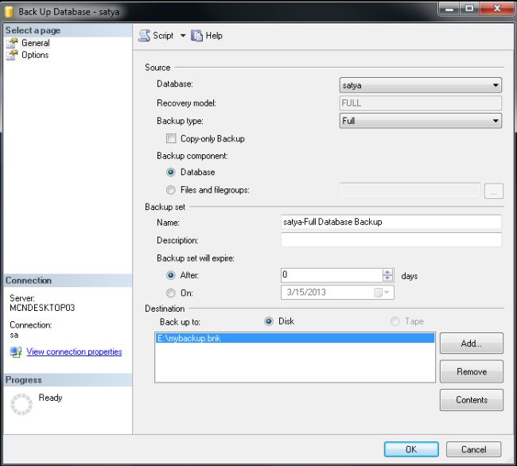Decrease expire days with down spinner

coord(388,278)
